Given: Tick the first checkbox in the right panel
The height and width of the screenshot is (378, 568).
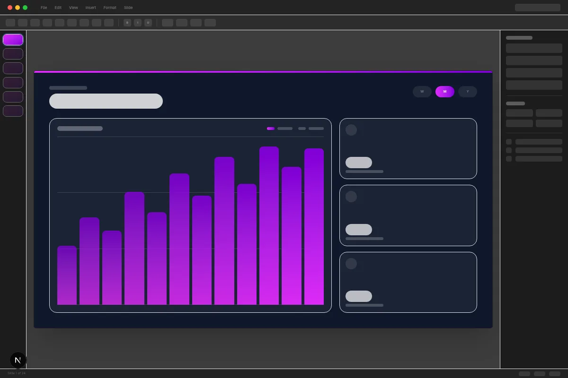Looking at the screenshot, I should (509, 142).
